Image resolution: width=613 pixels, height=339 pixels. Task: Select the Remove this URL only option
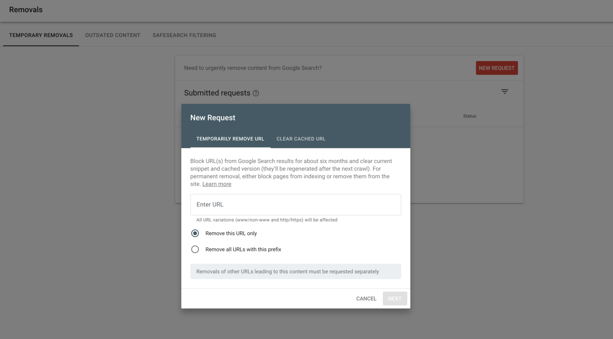pos(195,233)
